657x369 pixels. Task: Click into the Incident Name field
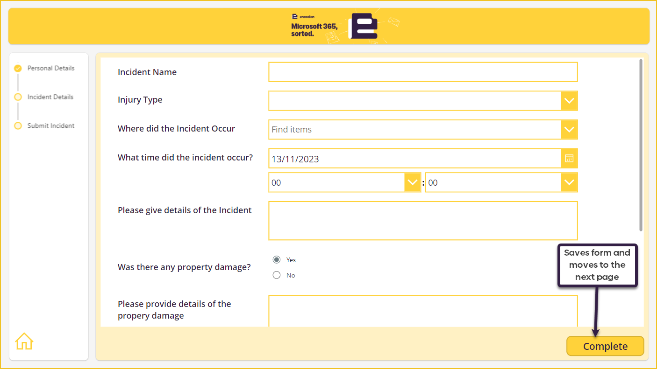423,72
